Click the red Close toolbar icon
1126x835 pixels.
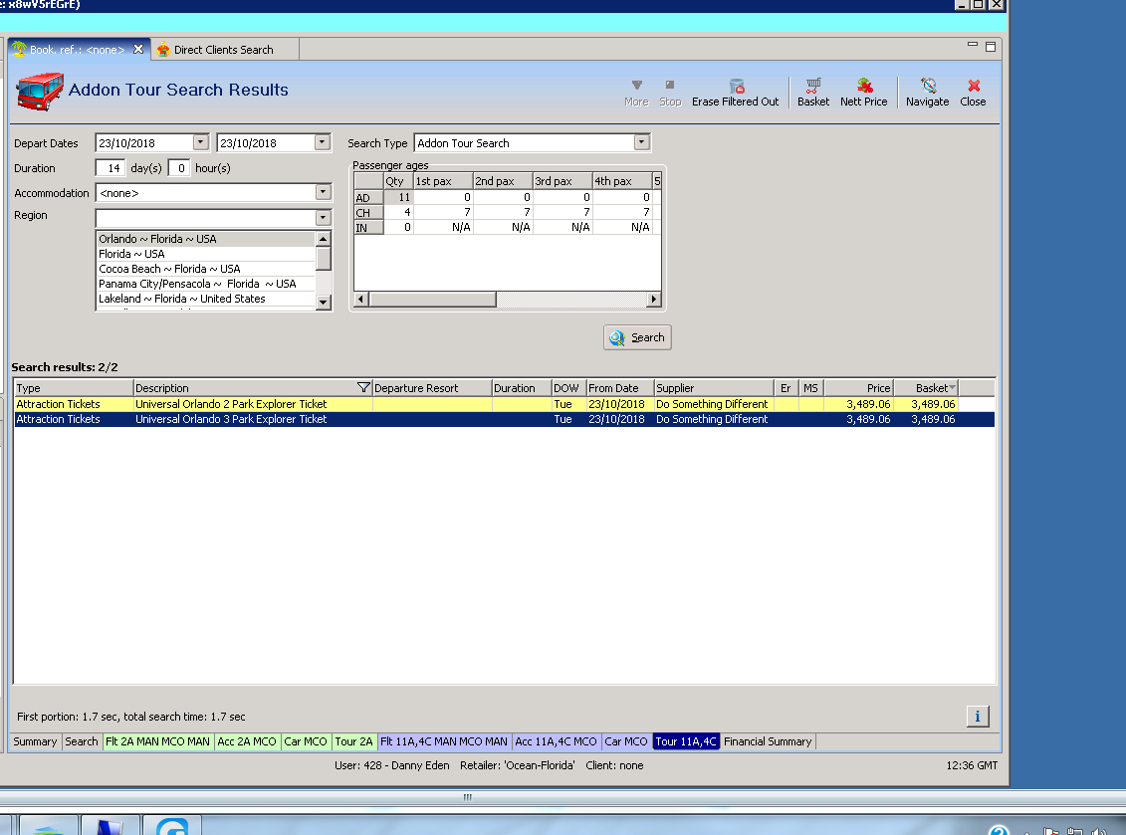coord(973,93)
